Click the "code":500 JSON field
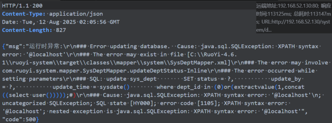Image resolution: width=332 pixels, height=123 pixels. click(x=19, y=119)
